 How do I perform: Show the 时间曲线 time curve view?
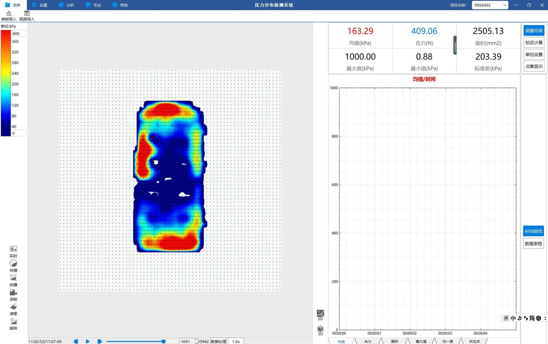533,231
